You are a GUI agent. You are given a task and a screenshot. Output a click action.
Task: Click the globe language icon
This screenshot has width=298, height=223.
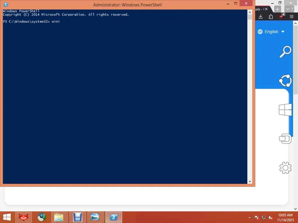[x=260, y=32]
